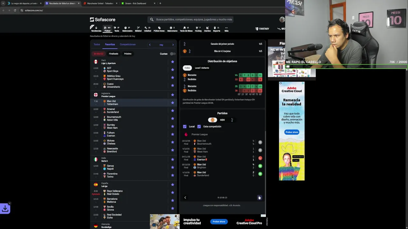Select Local / visitante in goal distribution
This screenshot has height=229, width=408.
point(202,68)
